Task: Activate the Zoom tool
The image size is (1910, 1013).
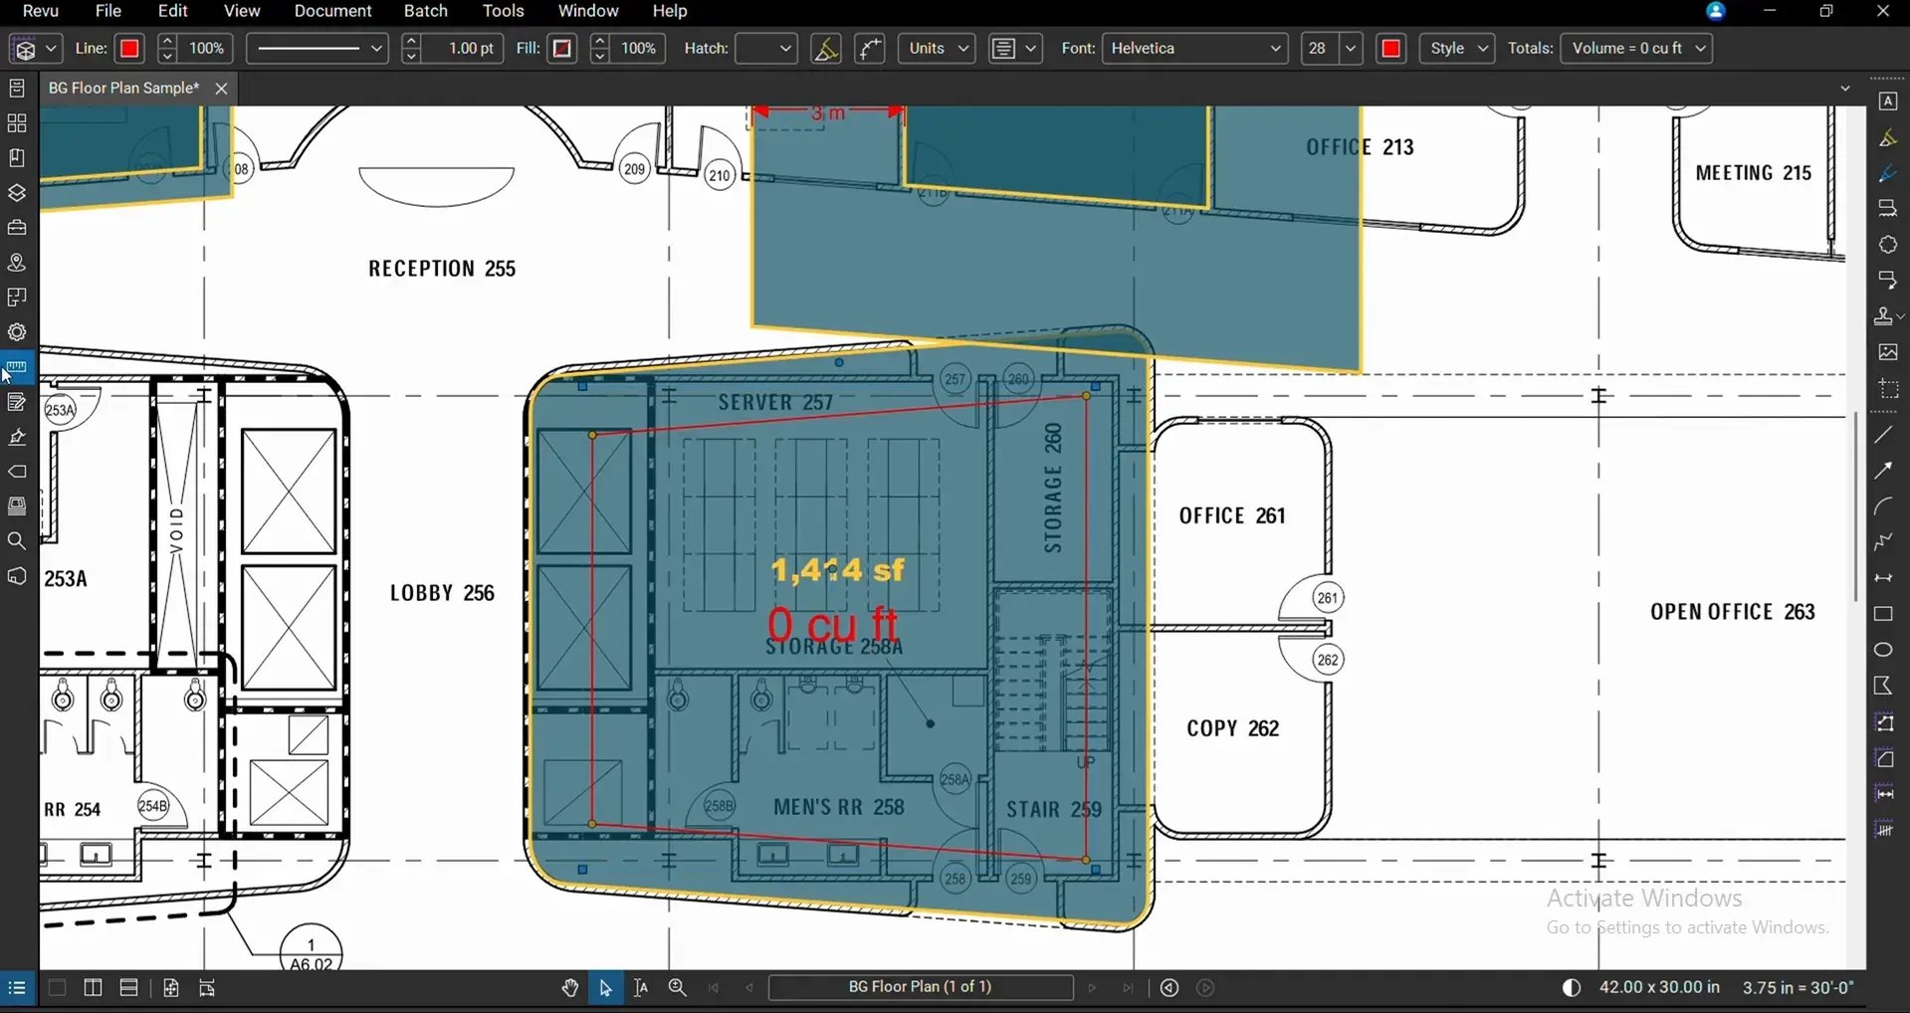Action: click(x=678, y=988)
